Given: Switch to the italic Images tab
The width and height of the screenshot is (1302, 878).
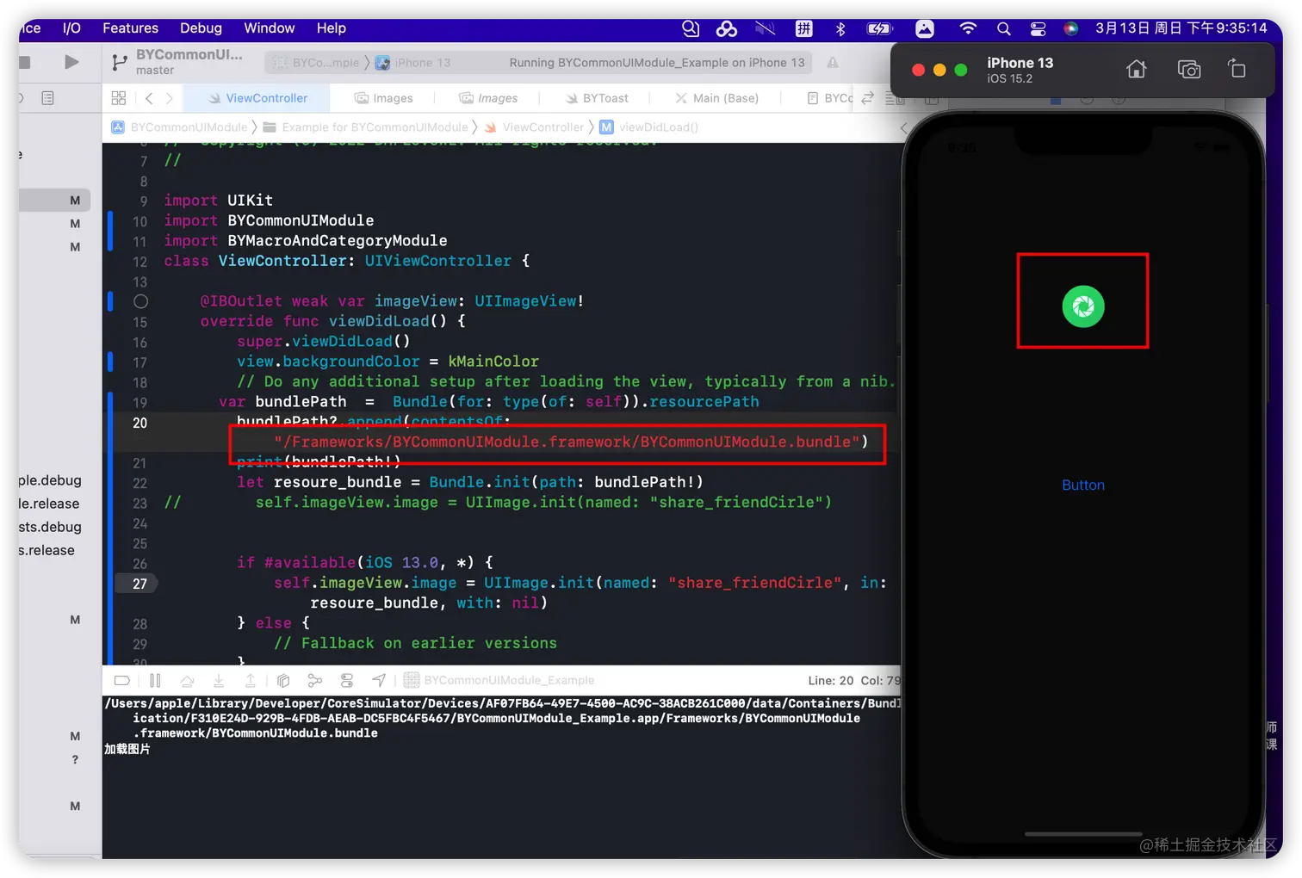Looking at the screenshot, I should click(488, 98).
